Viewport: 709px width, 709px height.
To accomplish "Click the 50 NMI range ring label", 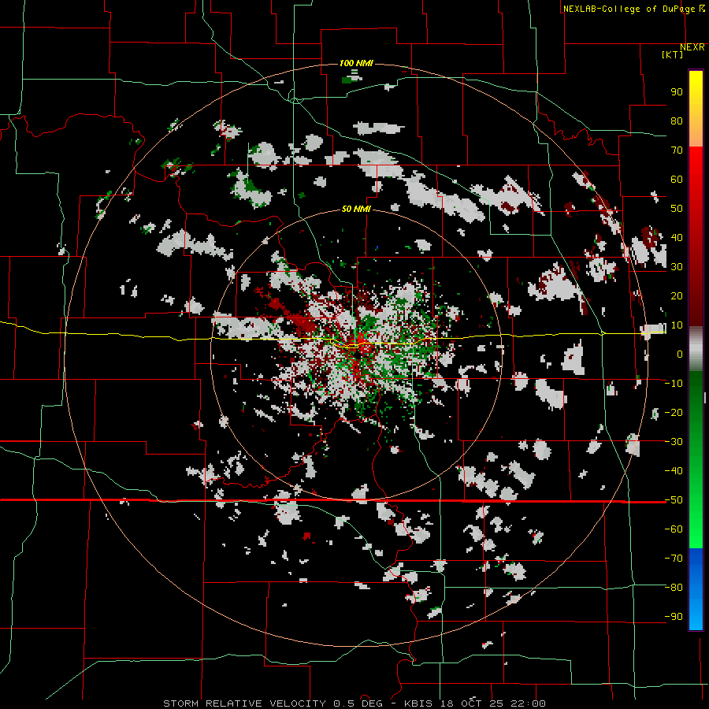I will point(356,209).
